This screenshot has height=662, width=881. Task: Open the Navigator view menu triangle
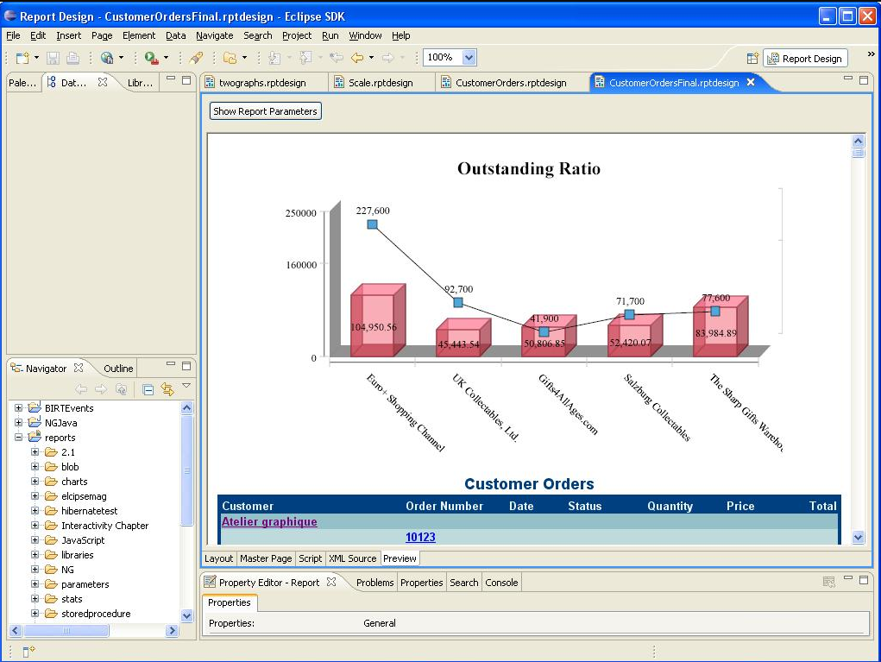coord(186,386)
